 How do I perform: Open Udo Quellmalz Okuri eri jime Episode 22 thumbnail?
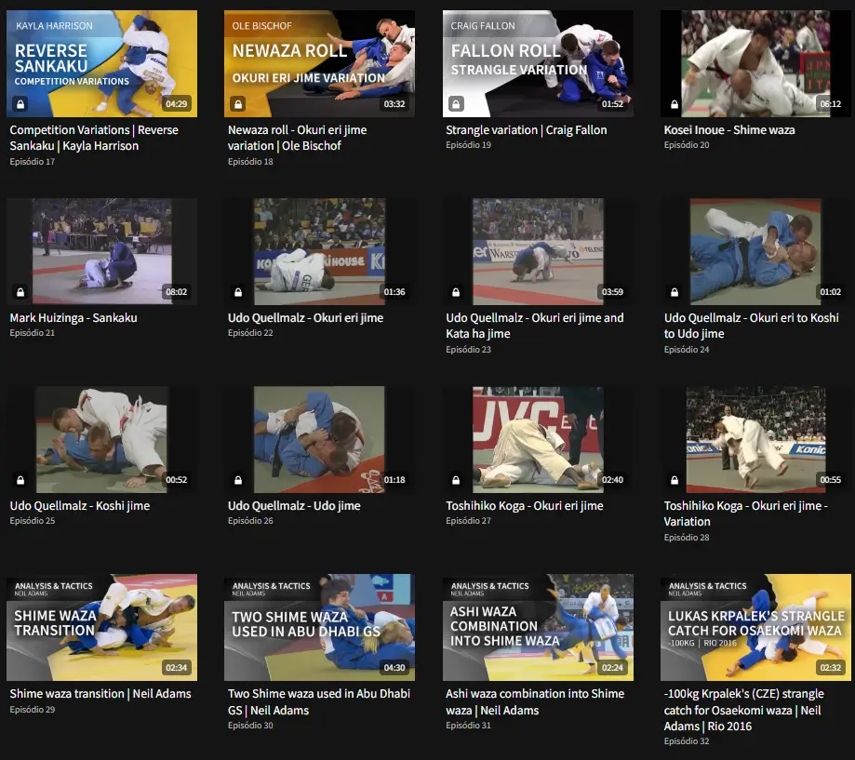pos(319,251)
